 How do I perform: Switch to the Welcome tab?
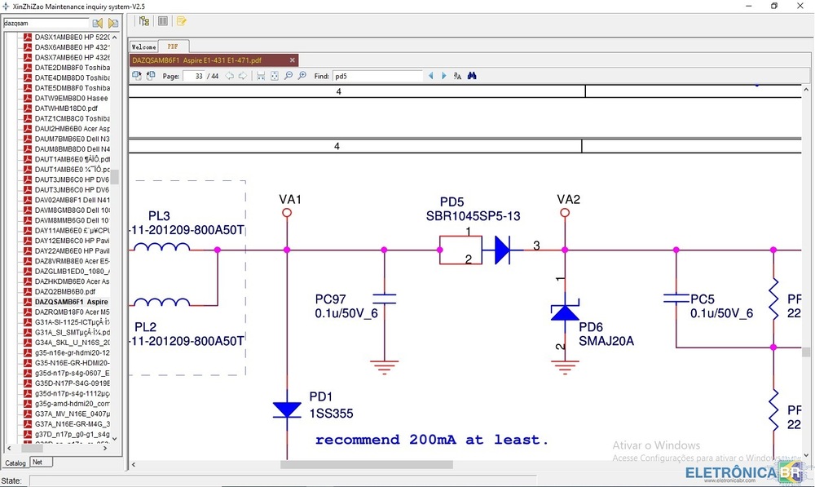pos(143,46)
